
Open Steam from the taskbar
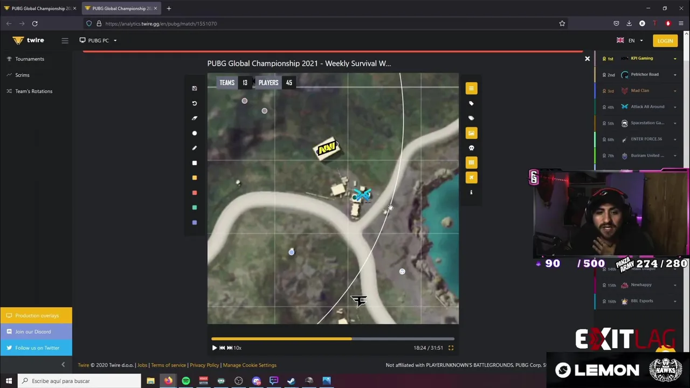pyautogui.click(x=291, y=381)
